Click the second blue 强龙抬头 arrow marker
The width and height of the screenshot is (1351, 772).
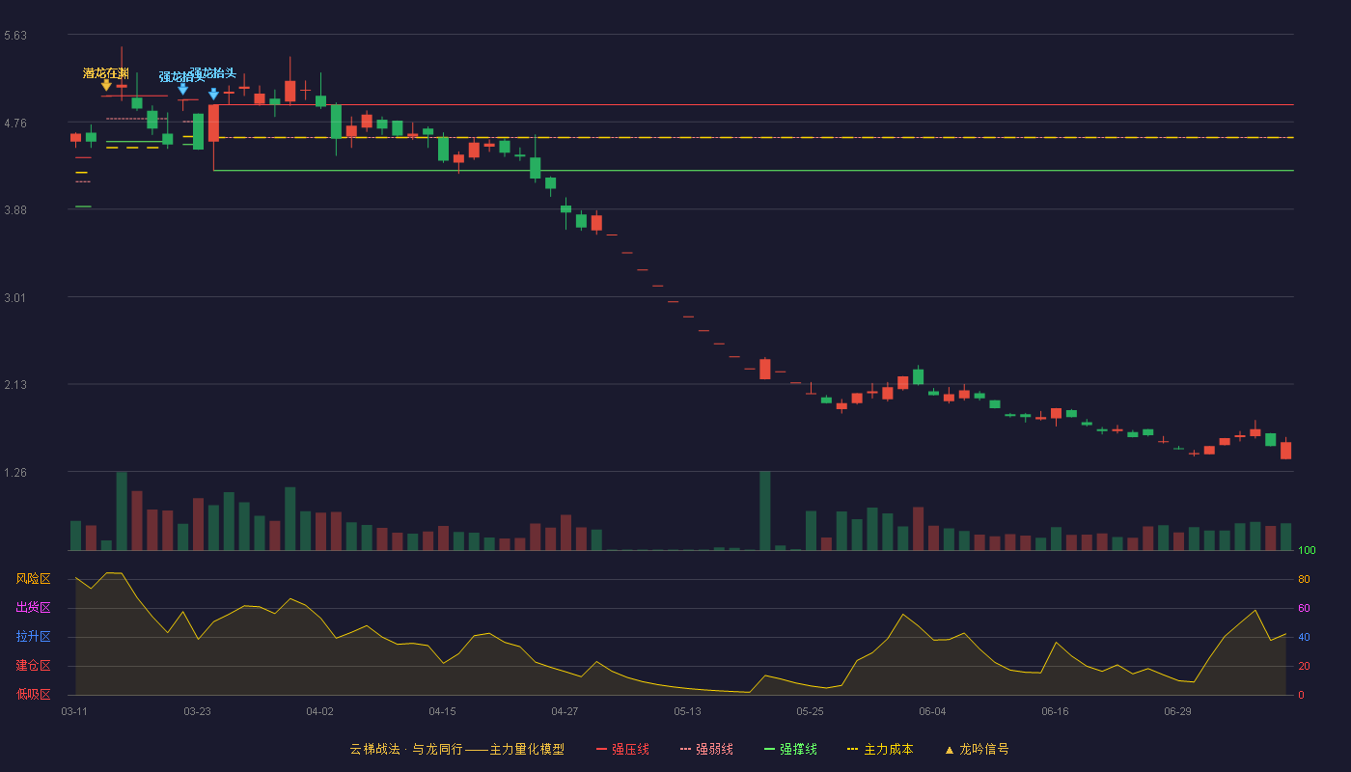pos(213,95)
